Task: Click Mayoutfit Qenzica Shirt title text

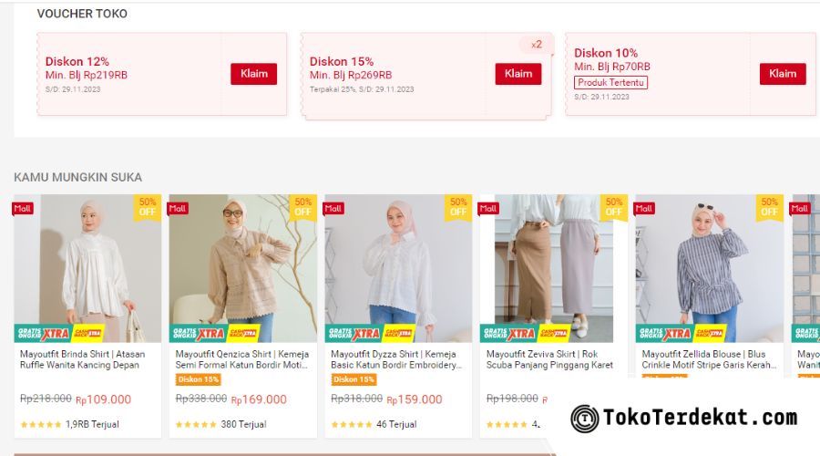Action: [x=242, y=359]
